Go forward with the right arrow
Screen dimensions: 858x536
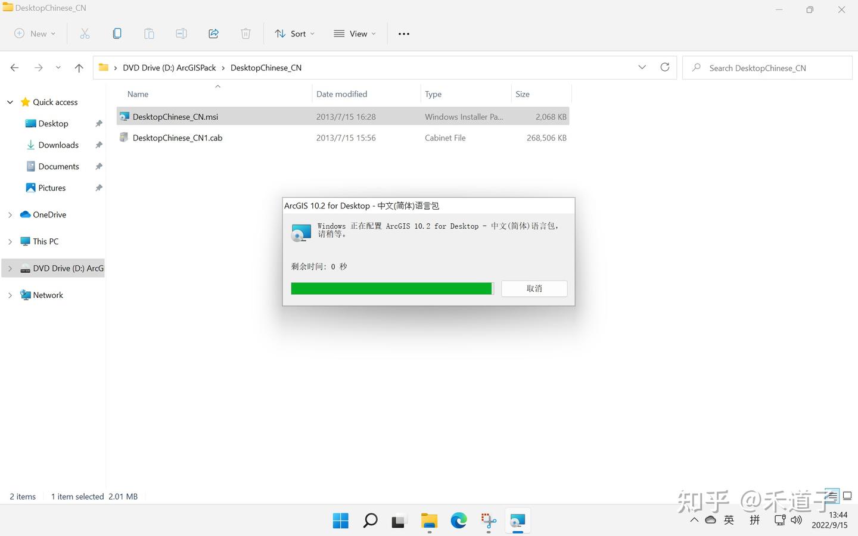point(38,68)
